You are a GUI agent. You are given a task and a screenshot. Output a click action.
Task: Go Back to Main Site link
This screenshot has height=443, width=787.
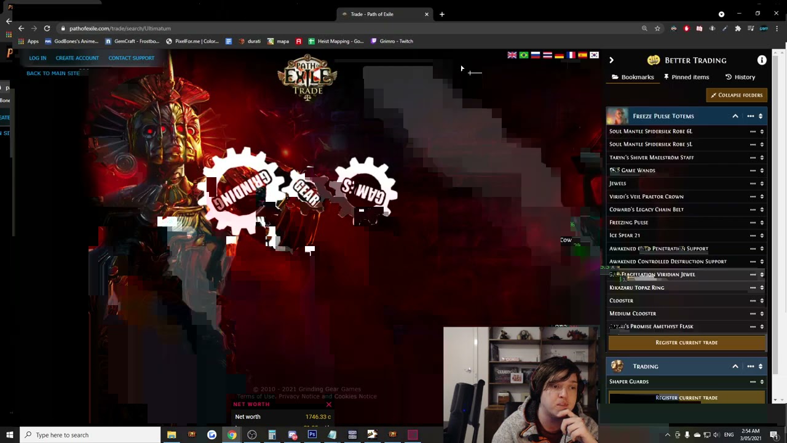(x=53, y=73)
